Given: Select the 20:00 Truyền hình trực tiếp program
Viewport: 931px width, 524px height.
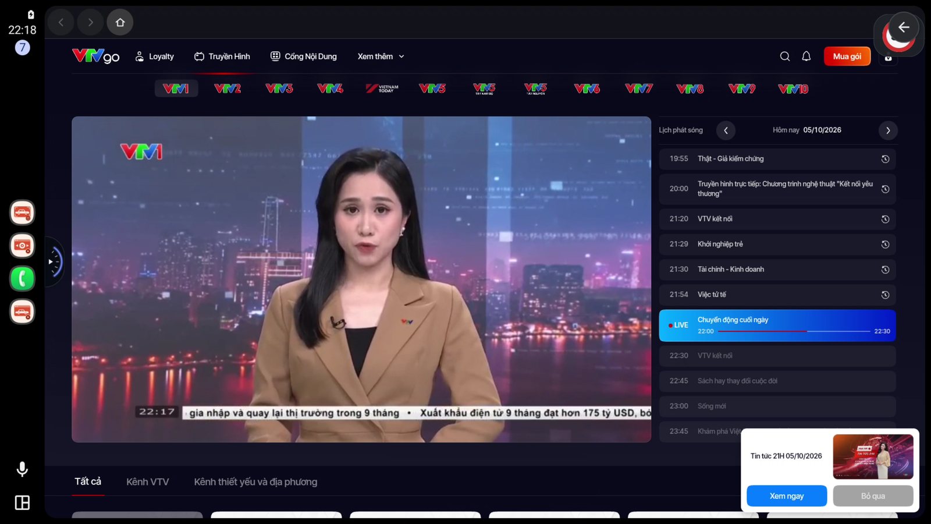Looking at the screenshot, I should (777, 189).
